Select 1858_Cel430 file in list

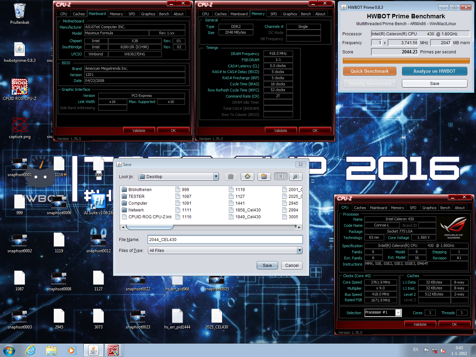click(245, 210)
